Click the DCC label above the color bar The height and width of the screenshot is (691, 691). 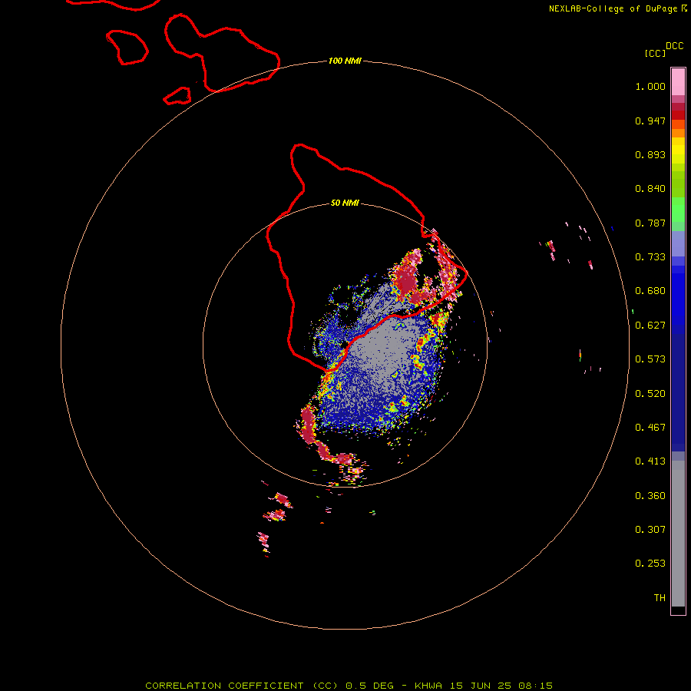coord(674,46)
